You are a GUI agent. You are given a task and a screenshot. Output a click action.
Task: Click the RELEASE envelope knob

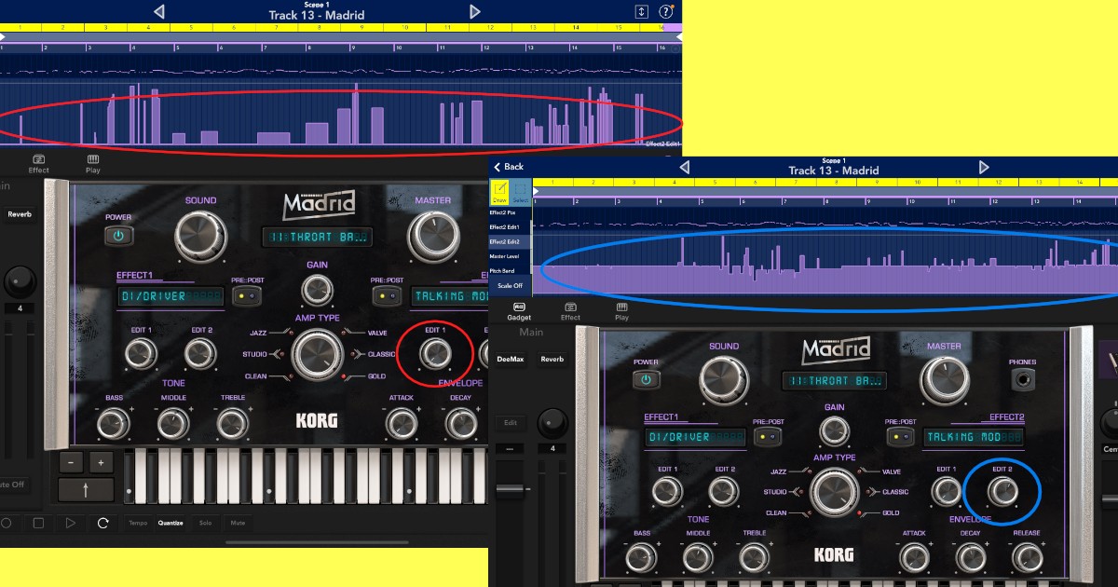[1027, 558]
